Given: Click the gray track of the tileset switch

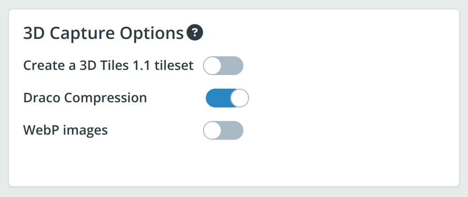Looking at the screenshot, I should coord(233,66).
